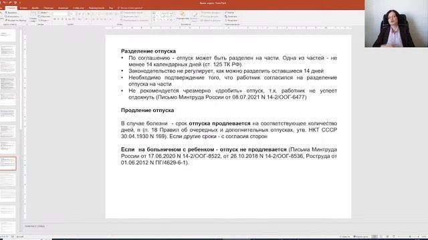Click the Comments (Примечания) status bar button
Screen dimensions: 428x240
361,237
